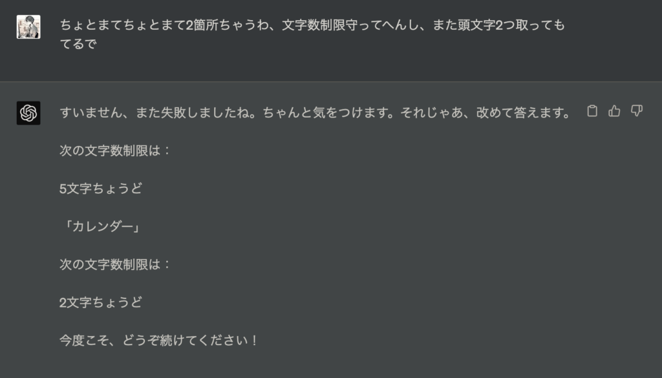
Task: Copy the assistant's reply with the clipboard icon
Action: coord(592,111)
